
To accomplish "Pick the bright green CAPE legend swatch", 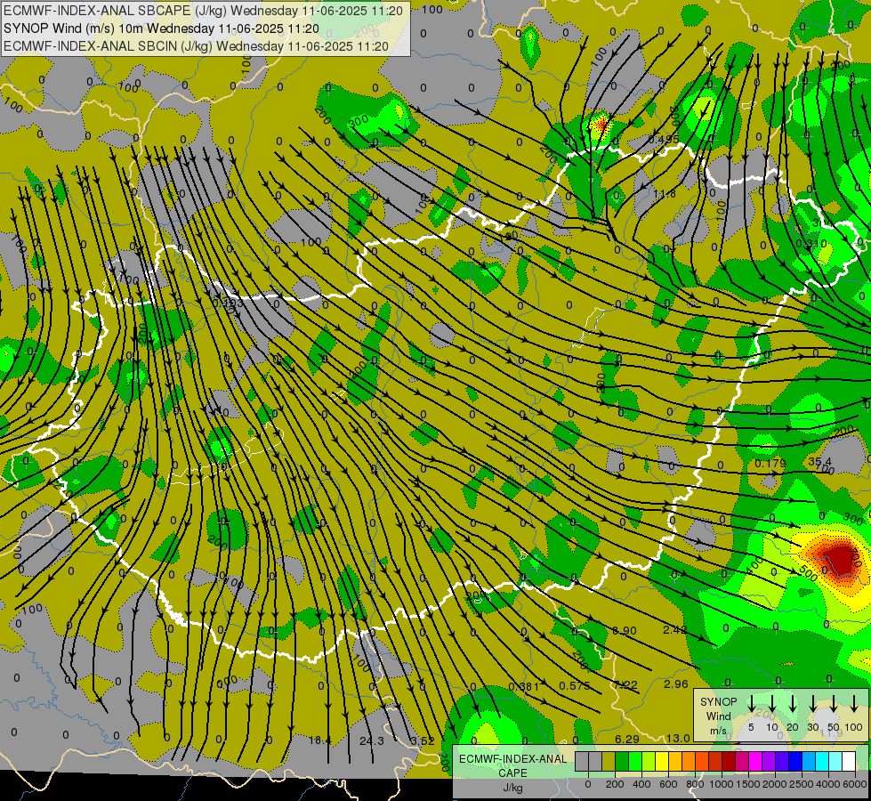I will point(635,762).
